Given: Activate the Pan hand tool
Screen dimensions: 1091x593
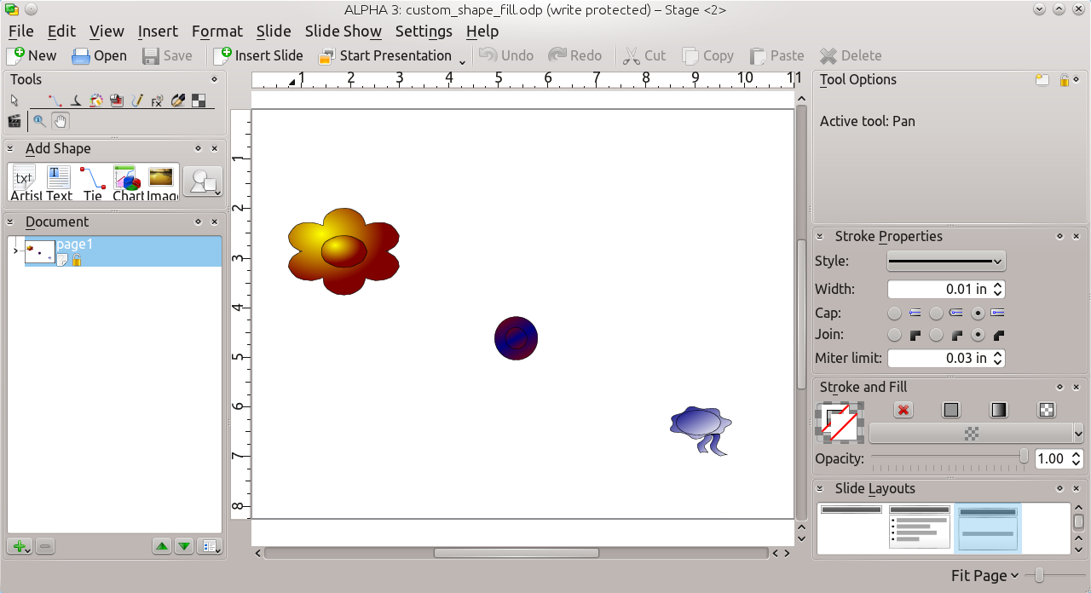Looking at the screenshot, I should coord(60,121).
